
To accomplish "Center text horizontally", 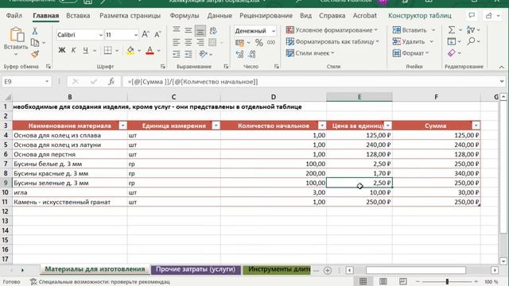I will (188, 42).
